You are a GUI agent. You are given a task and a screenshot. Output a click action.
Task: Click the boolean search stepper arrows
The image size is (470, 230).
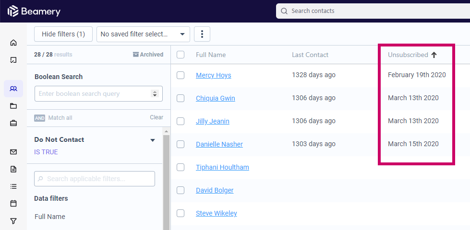[x=155, y=93]
